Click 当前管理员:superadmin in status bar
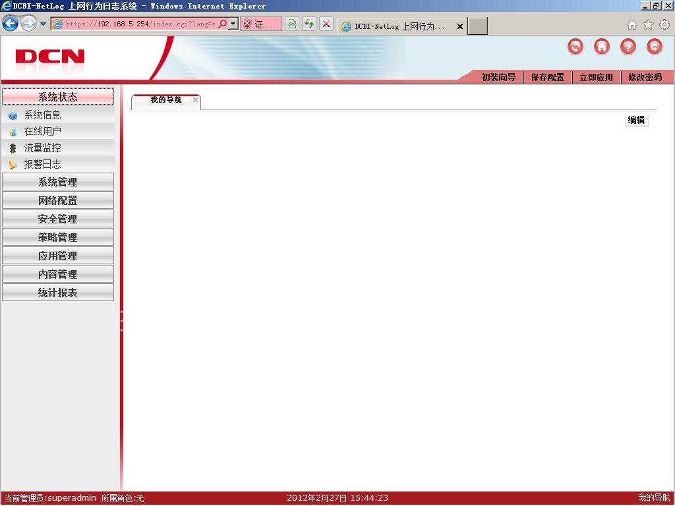 pyautogui.click(x=50, y=498)
